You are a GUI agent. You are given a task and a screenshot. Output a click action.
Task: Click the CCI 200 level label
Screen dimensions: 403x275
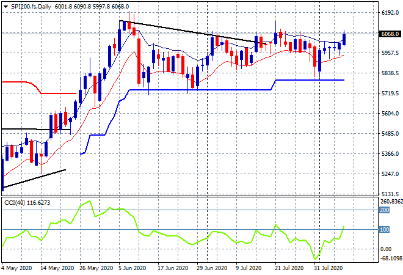pyautogui.click(x=385, y=210)
